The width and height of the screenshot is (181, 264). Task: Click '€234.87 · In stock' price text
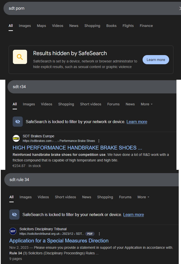[27, 166]
